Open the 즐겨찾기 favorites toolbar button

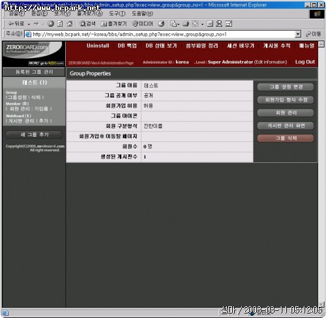pyautogui.click(x=113, y=23)
